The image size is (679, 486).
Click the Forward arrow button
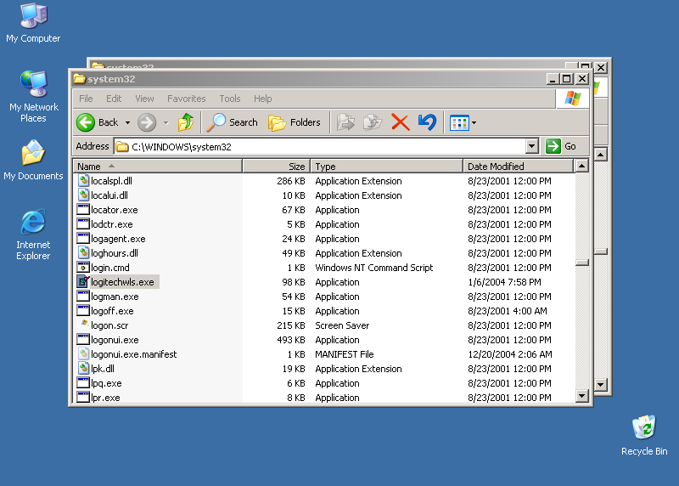[x=147, y=122]
